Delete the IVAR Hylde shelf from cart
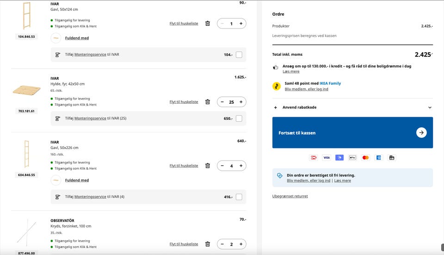This screenshot has width=444, height=255. click(x=208, y=102)
